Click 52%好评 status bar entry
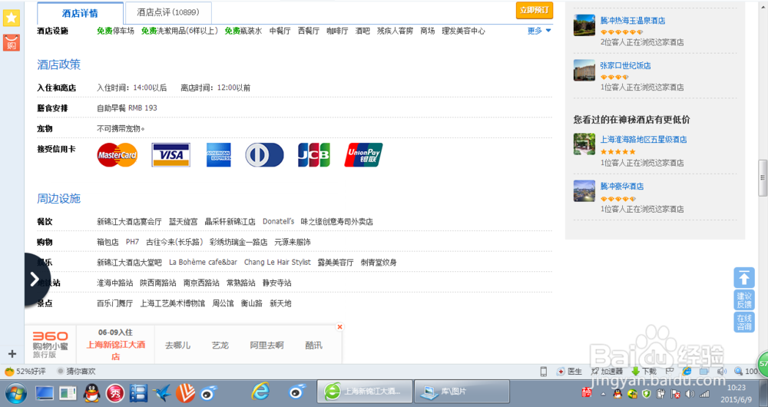768x407 pixels. coord(25,372)
